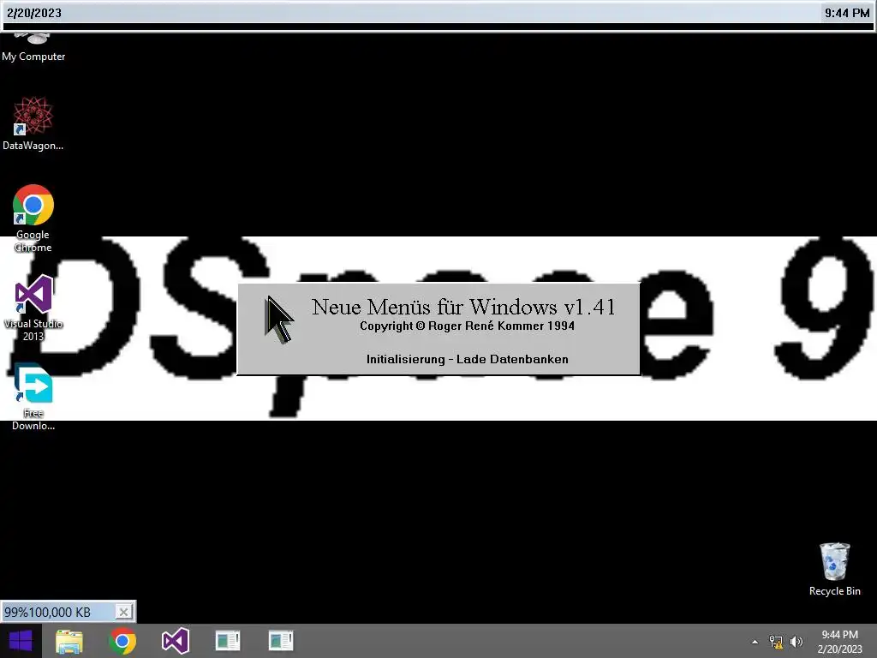Launch Google Chrome from the desktop
The image size is (877, 658).
pos(33,218)
